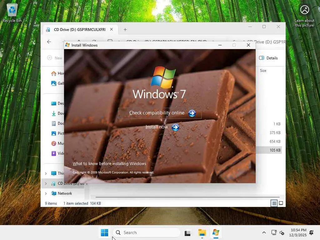Switch Explorer to details view layout
Viewport: 320px width, 240px height.
(274, 203)
